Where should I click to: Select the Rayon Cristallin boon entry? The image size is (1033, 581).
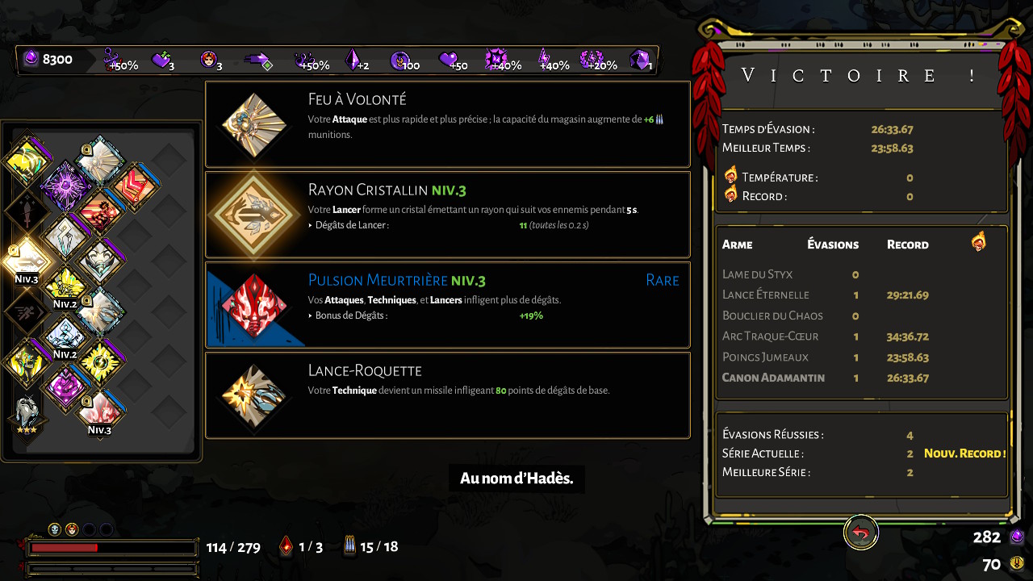[448, 215]
